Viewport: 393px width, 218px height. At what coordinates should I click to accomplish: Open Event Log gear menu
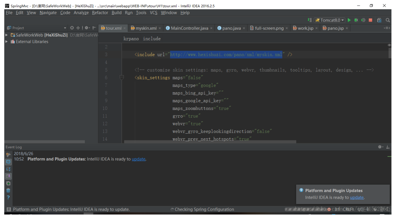click(380, 147)
